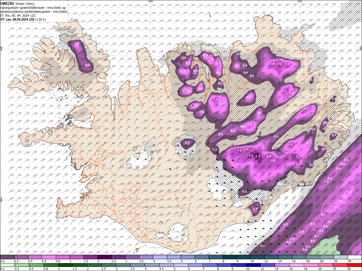362x271 pixels.
Task: Click the "UWC/IG: Vindur (10m)," title line
Action: click(18, 3)
